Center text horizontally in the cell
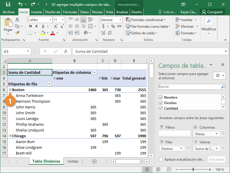This screenshot has width=230, height=173. (77, 26)
